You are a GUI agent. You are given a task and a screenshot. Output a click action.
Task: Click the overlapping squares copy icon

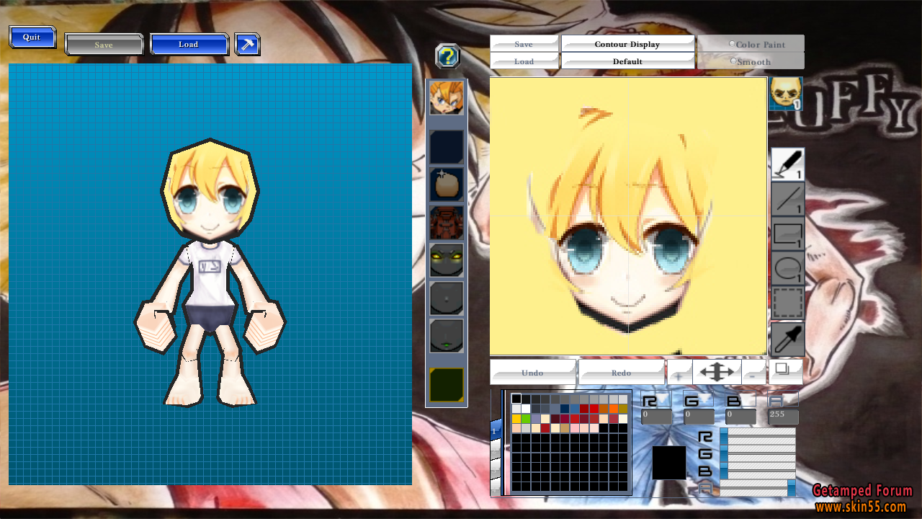click(x=785, y=371)
